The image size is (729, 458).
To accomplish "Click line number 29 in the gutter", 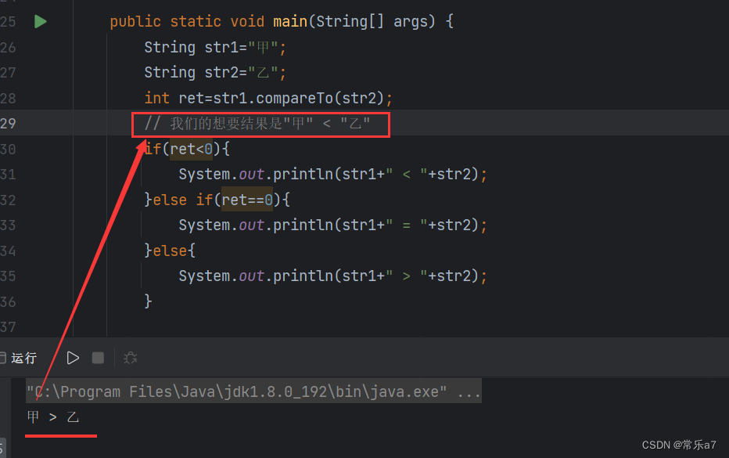I will pos(8,124).
